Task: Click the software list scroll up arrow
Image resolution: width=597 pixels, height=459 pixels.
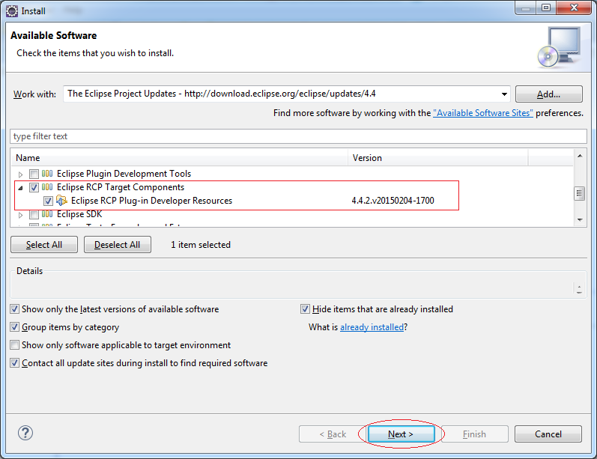Action: pyautogui.click(x=580, y=156)
